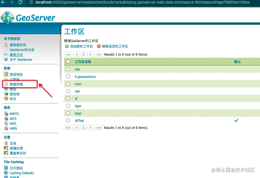
Task: Go to first page using top << button
Action: (68, 54)
